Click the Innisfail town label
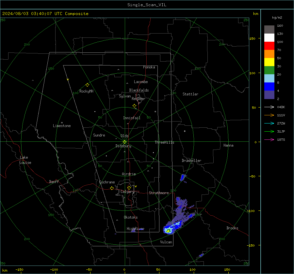Viewport: 294px width, 274px height. 132,118
